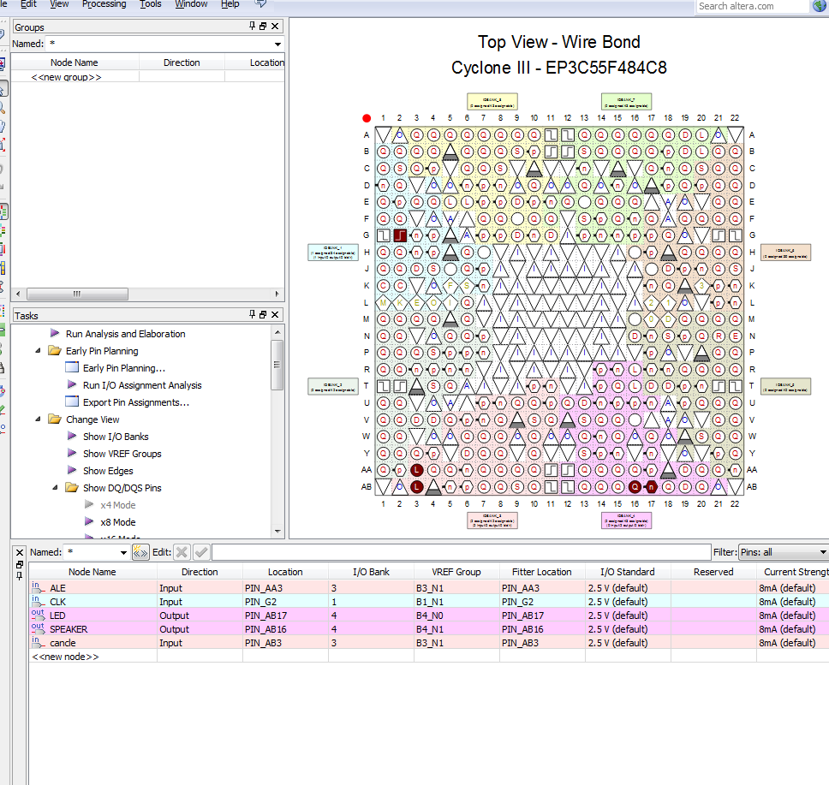Image resolution: width=829 pixels, height=785 pixels.
Task: Launch Show Edges task
Action: pos(108,471)
